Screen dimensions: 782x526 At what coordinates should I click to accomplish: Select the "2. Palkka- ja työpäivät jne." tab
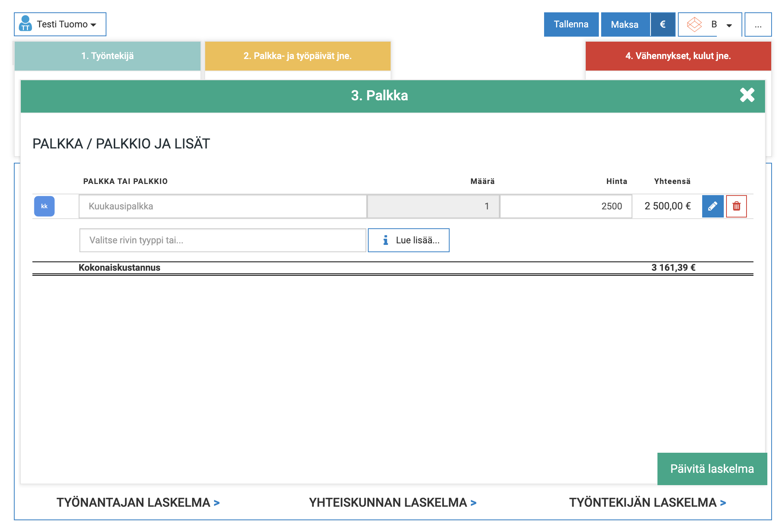coord(298,56)
